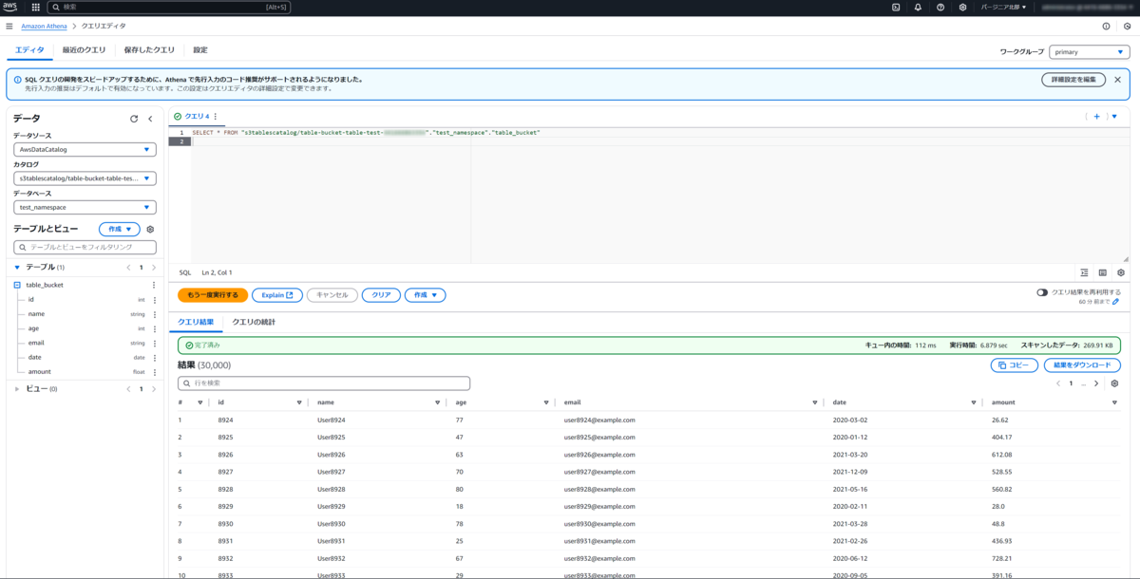Open the 作成 dropdown next to クリア
The image size is (1140, 579).
click(425, 295)
